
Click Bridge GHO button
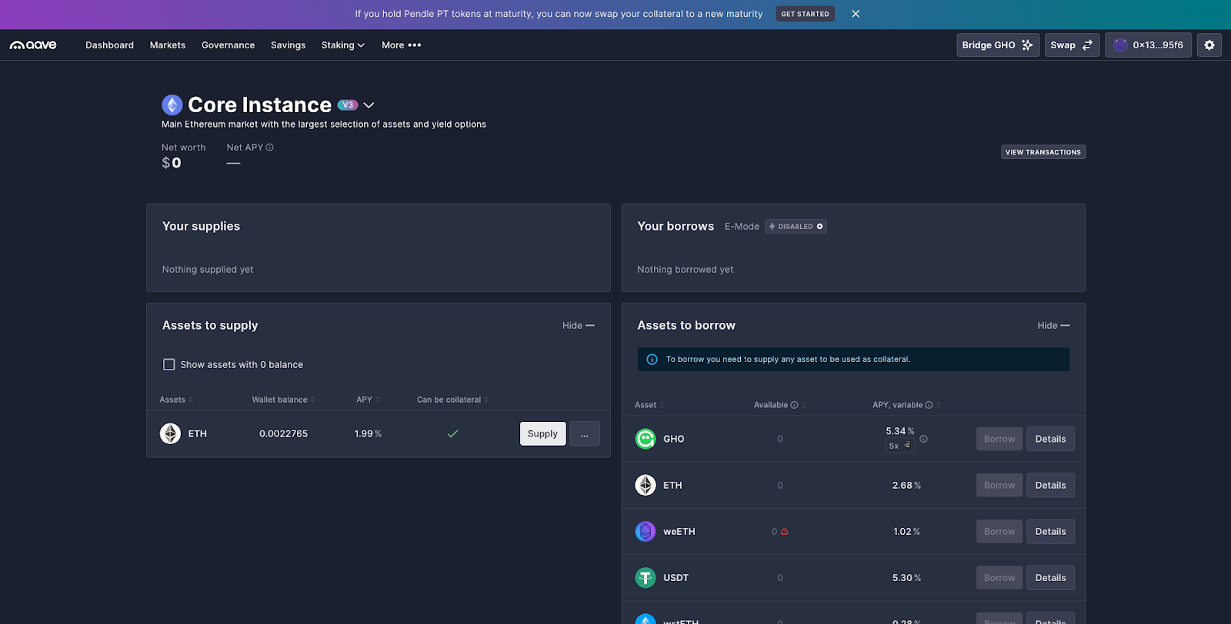coord(998,45)
